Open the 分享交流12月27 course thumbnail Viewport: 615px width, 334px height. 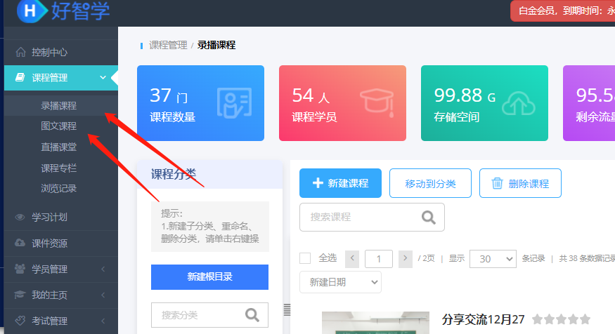[x=375, y=323]
